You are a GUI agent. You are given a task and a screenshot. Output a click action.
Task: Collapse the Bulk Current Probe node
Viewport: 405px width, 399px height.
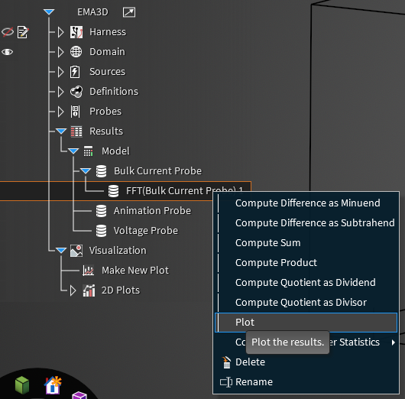pos(86,170)
